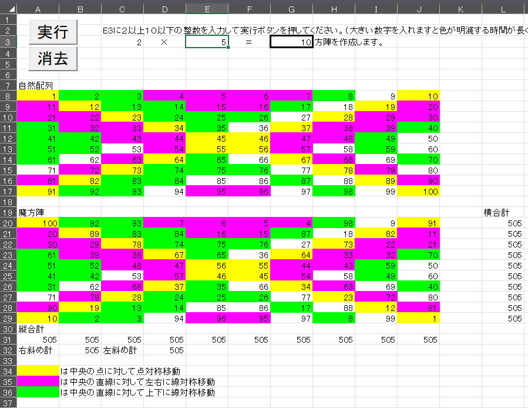The height and width of the screenshot is (408, 528).
Task: Click the magenta left-right symmetry legend swatch
Action: [x=38, y=382]
